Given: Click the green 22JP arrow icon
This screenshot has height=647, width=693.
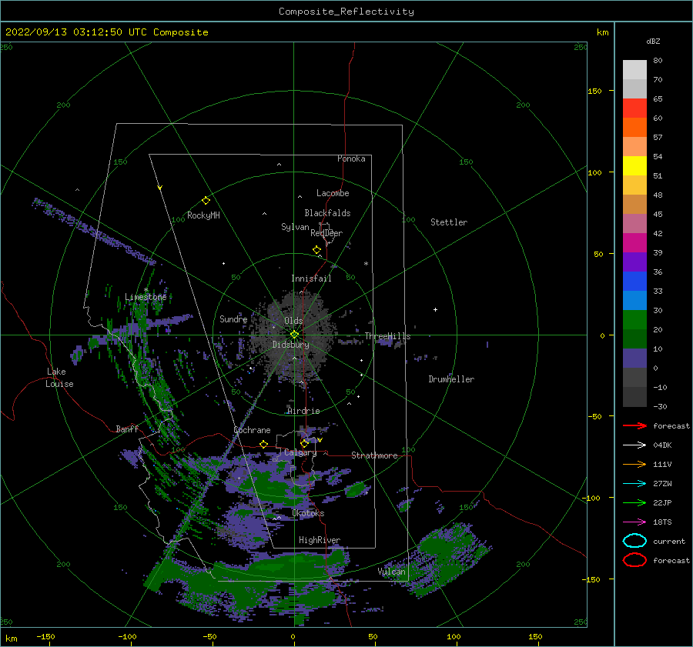Looking at the screenshot, I should tap(634, 502).
